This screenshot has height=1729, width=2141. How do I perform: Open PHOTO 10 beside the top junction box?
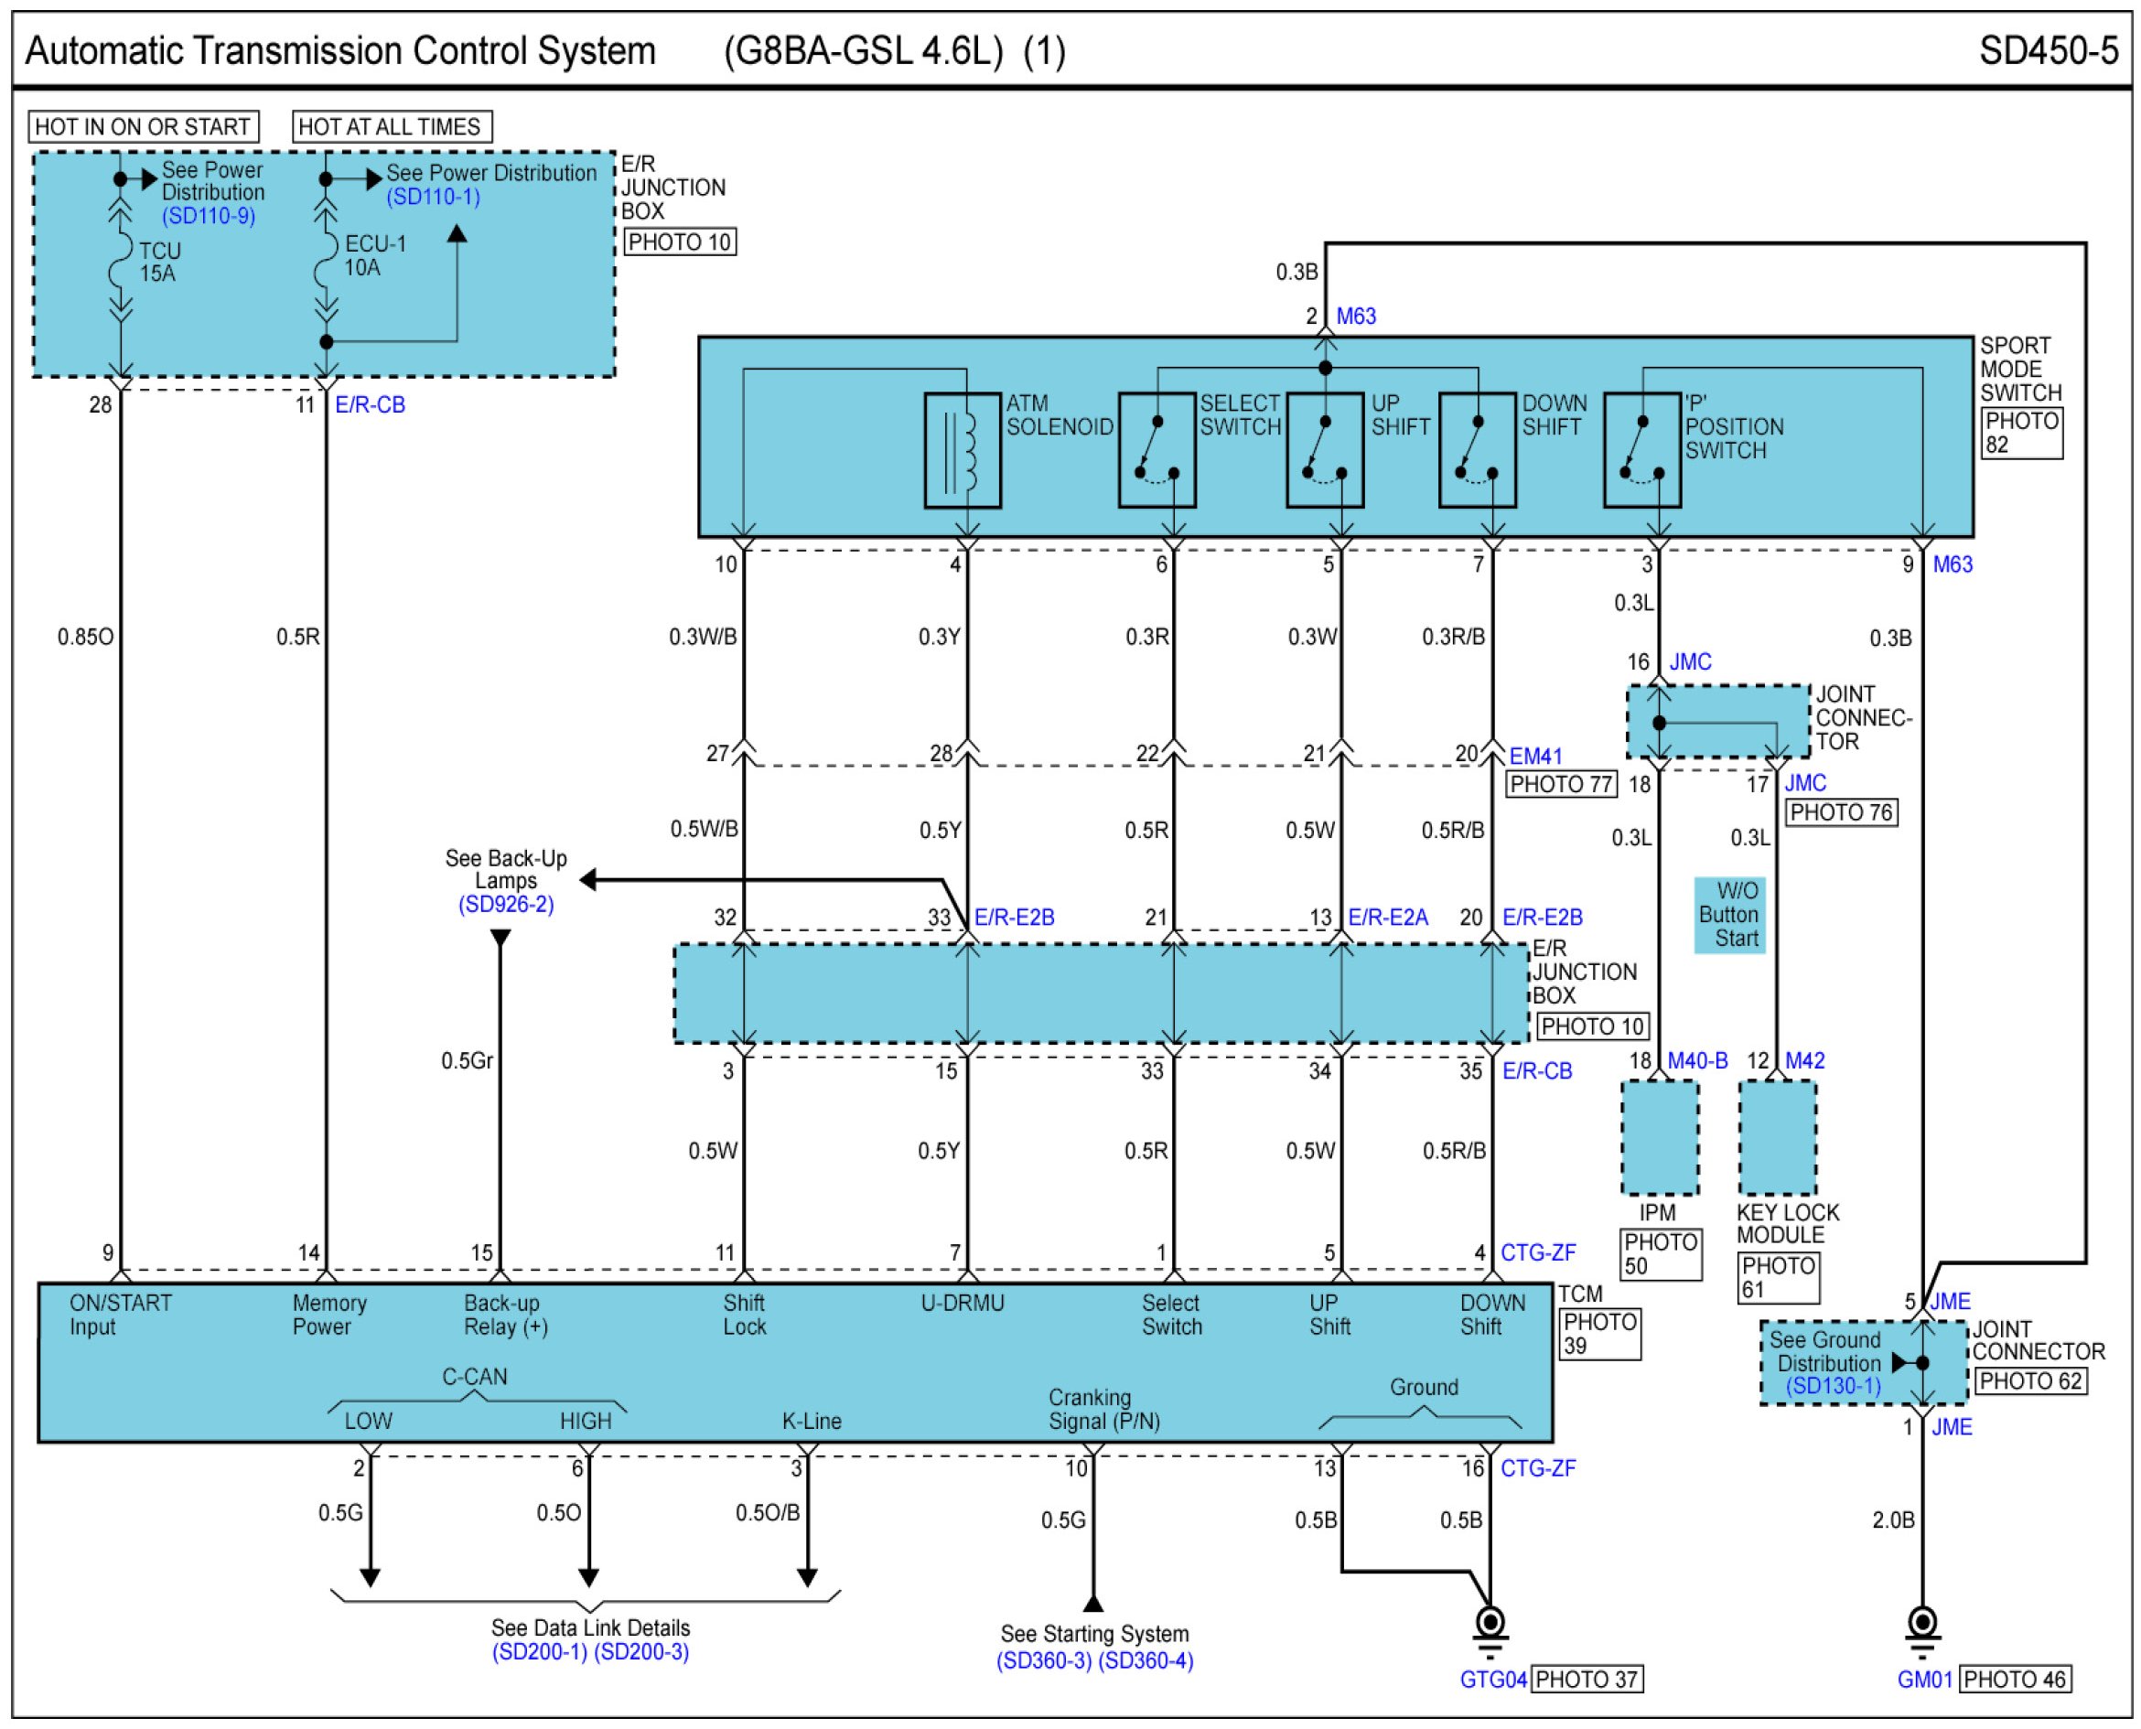679,242
